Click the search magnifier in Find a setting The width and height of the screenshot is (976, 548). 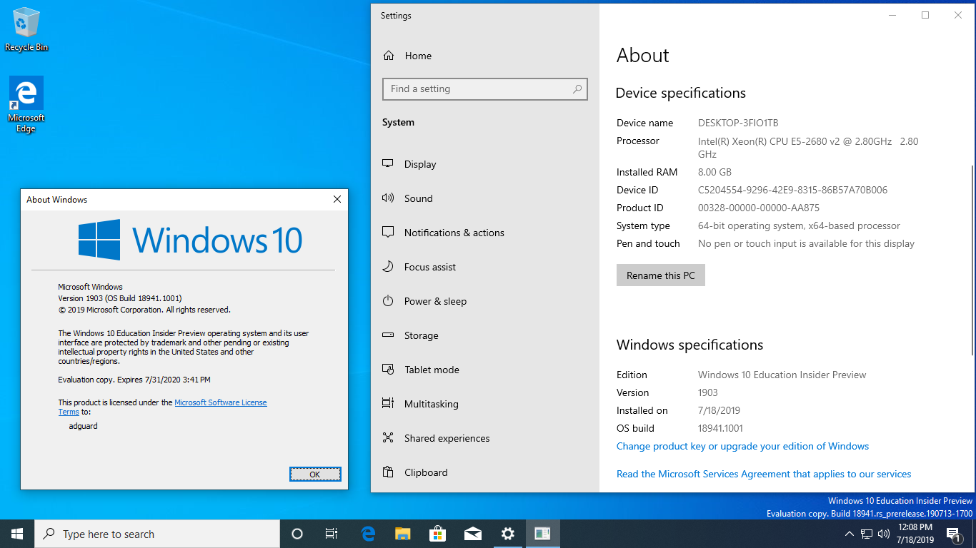[x=577, y=89]
